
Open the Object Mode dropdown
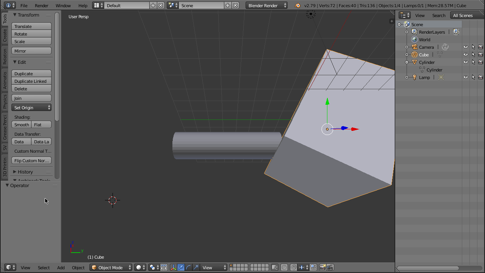coord(111,267)
